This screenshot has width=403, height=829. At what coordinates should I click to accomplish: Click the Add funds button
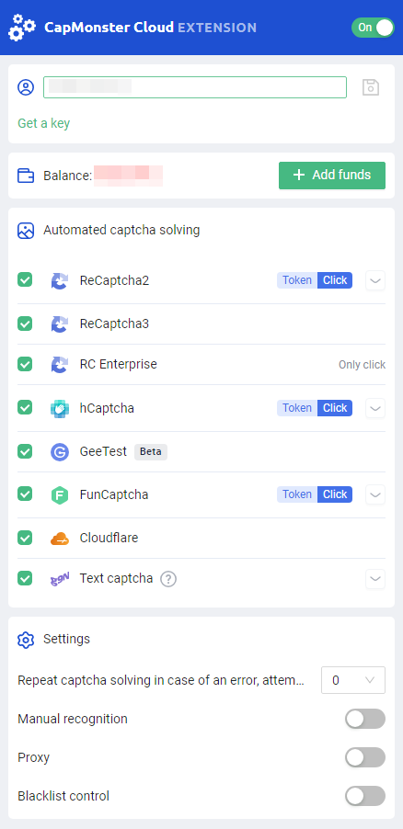pos(332,175)
